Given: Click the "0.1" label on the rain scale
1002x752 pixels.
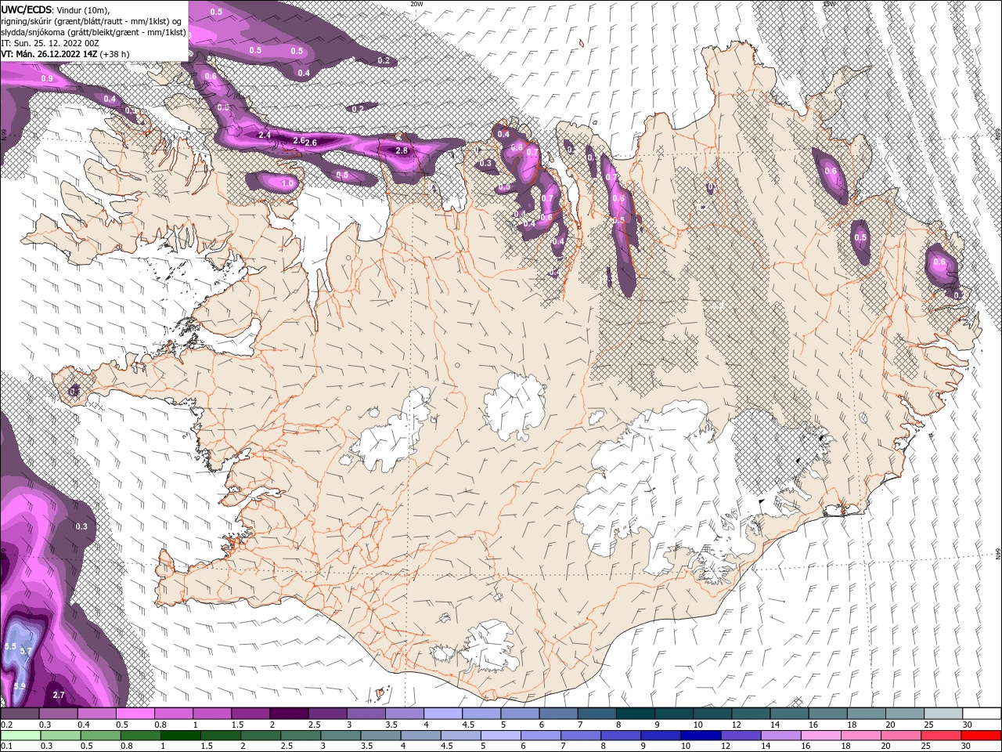Looking at the screenshot, I should click(5, 747).
